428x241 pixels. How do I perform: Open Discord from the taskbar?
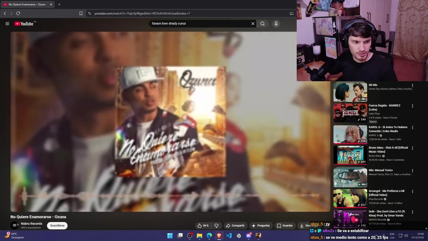point(248,236)
